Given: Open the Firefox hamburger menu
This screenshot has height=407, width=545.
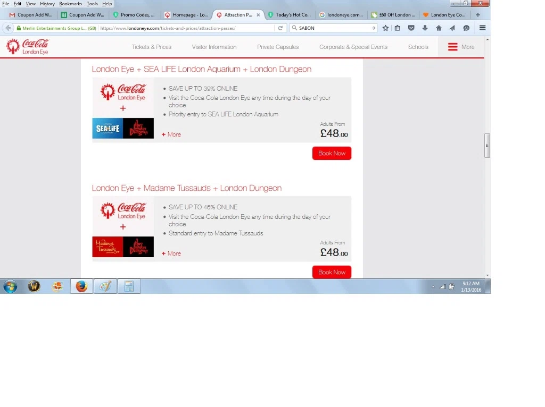Looking at the screenshot, I should coord(482,28).
